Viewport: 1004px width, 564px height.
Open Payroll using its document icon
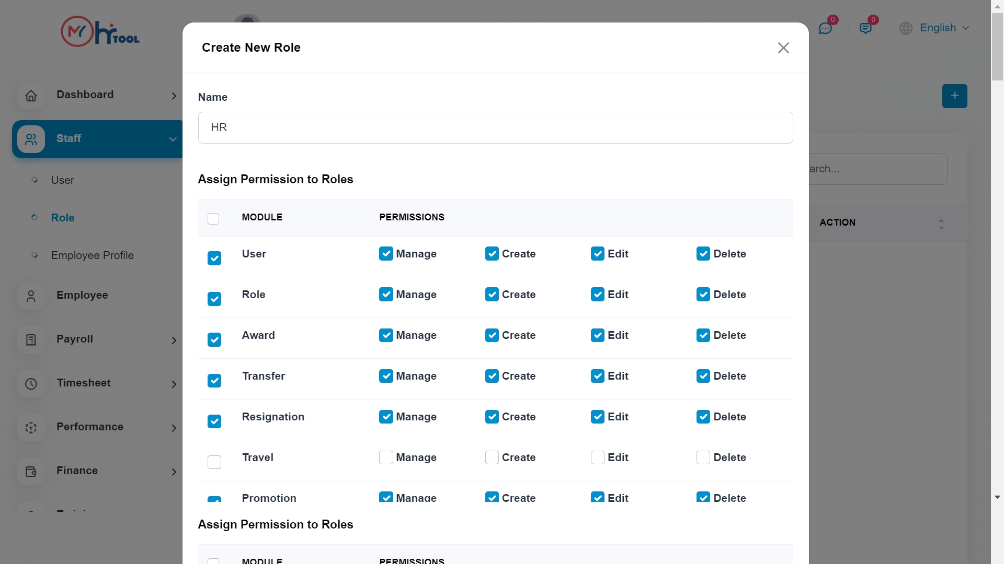click(31, 340)
